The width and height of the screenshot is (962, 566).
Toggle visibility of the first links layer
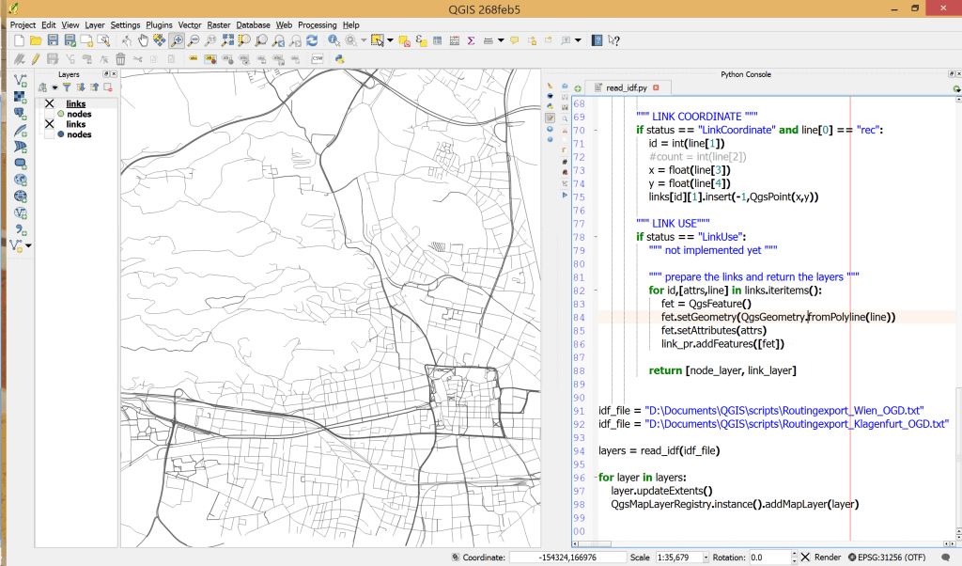pyautogui.click(x=50, y=103)
